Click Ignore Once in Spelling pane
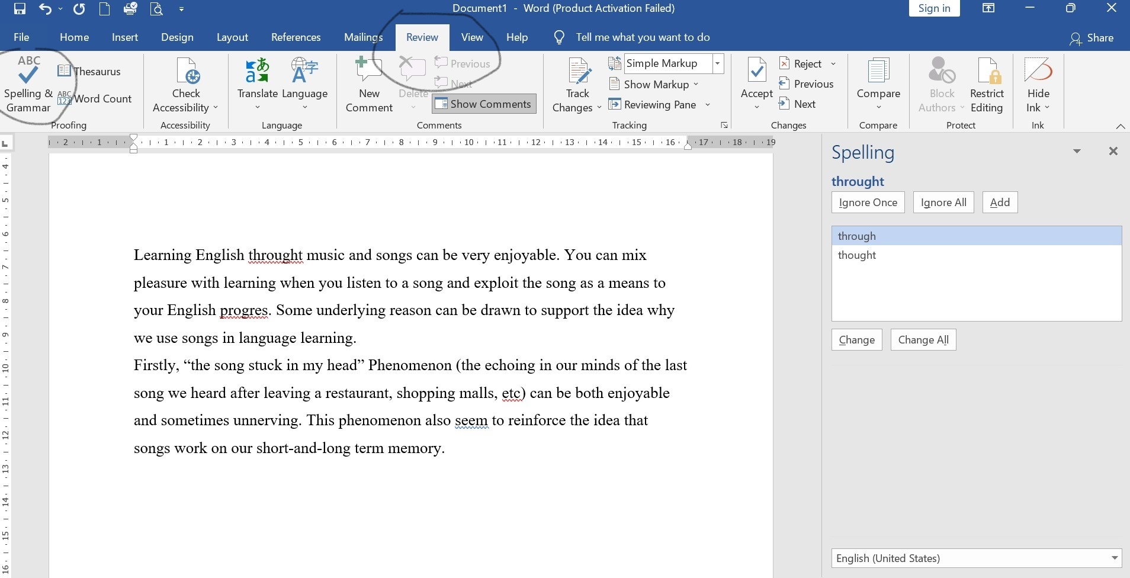1130x578 pixels. tap(868, 202)
